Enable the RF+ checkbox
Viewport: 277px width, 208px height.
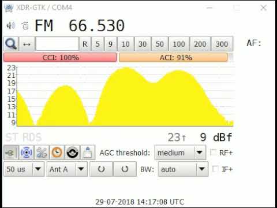213,153
